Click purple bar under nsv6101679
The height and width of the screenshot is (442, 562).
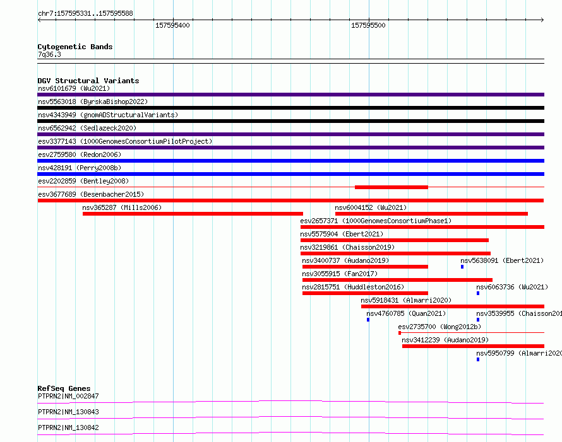pos(290,95)
